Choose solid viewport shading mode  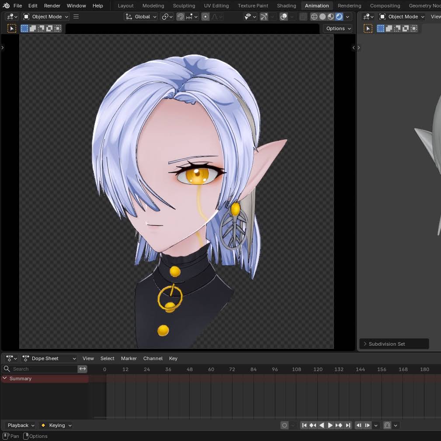tap(322, 17)
